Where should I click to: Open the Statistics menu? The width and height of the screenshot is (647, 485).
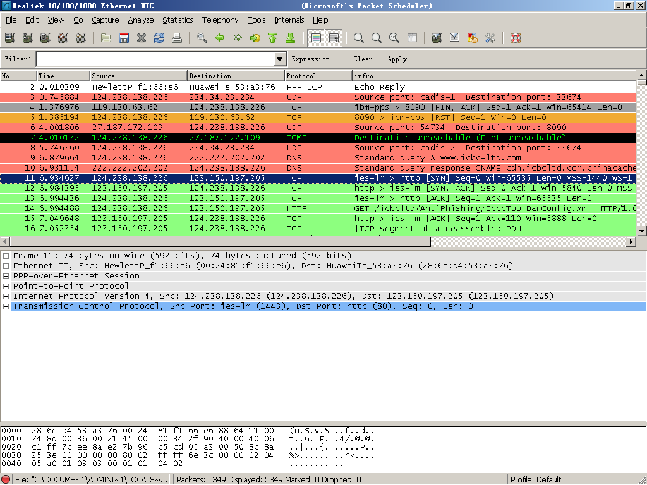178,20
